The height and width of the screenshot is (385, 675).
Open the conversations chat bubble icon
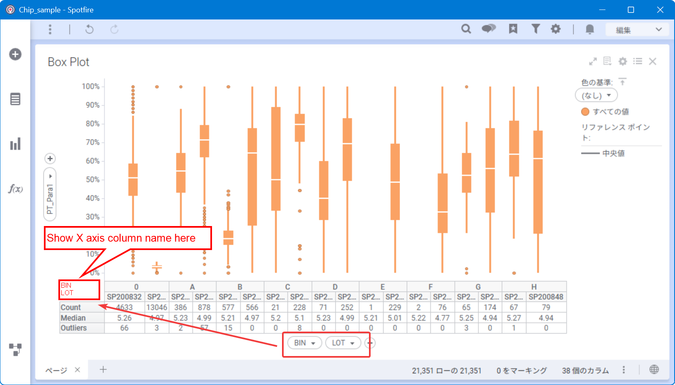pos(489,29)
